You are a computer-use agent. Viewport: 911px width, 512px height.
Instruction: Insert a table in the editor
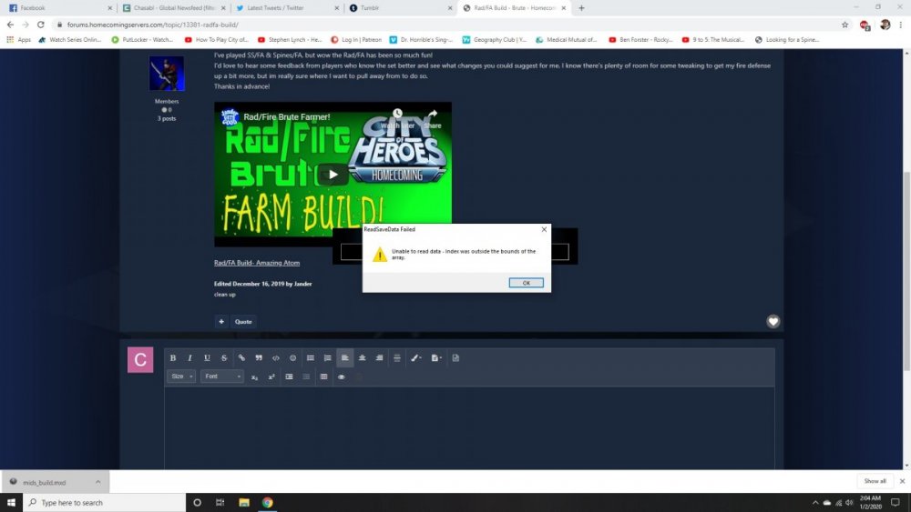(x=323, y=376)
